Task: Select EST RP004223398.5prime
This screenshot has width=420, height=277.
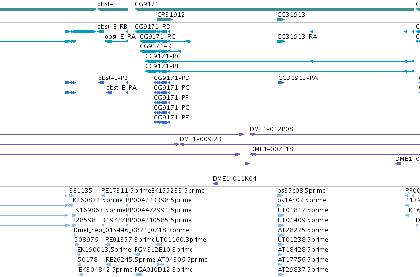Action: click(x=158, y=200)
